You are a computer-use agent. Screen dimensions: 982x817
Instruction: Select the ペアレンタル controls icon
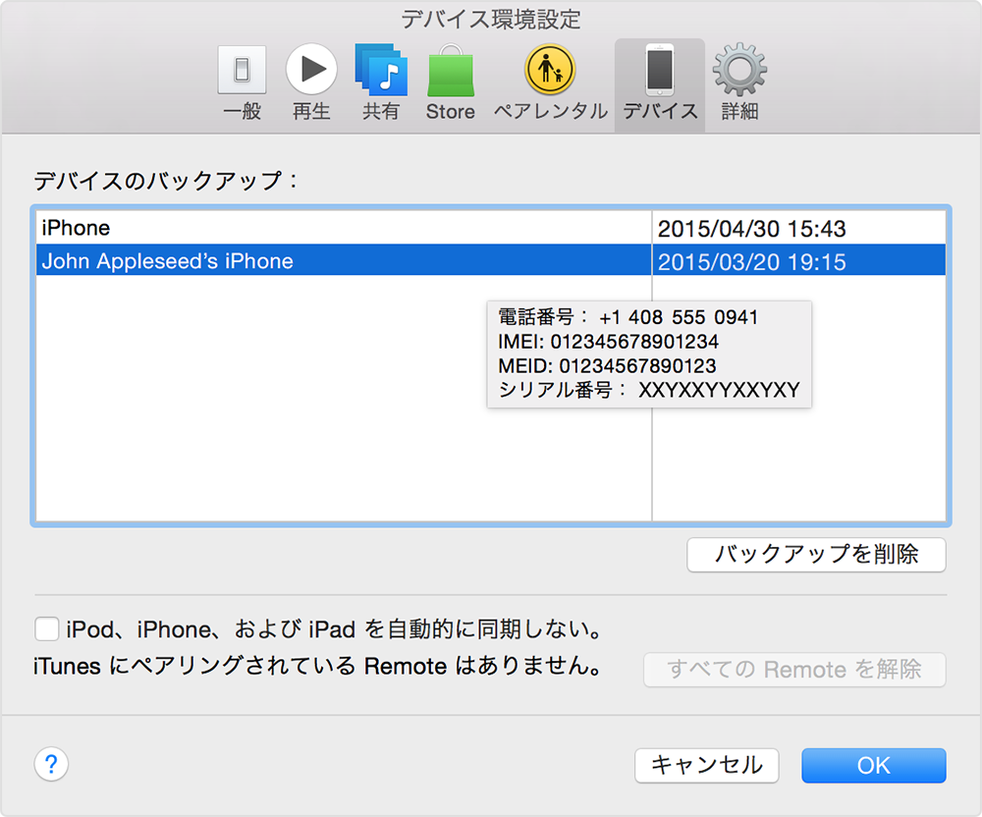[550, 70]
